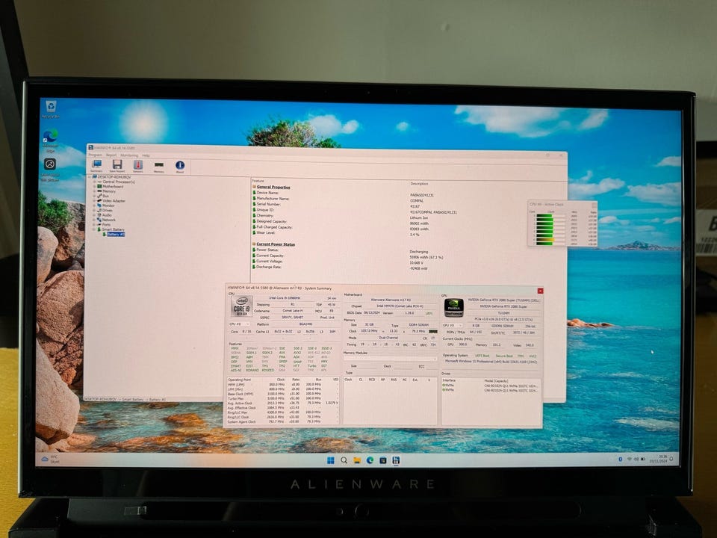Open File Explorer from taskbar
Viewport: 717px width, 538px height.
click(357, 460)
